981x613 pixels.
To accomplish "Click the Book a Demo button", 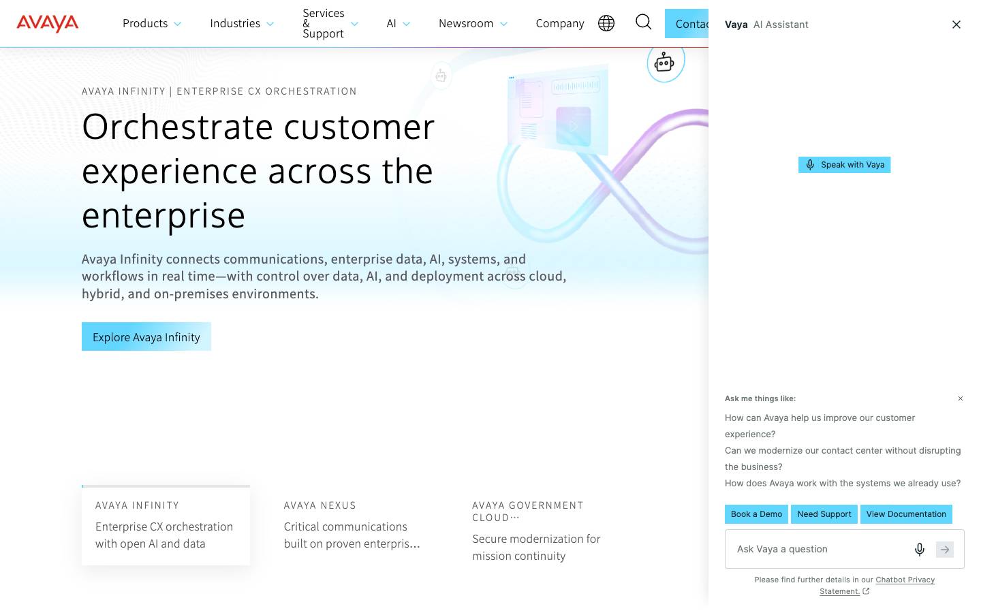I will 756,514.
